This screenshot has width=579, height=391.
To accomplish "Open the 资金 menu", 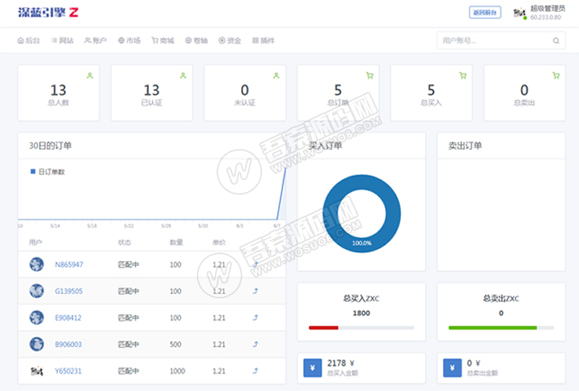I will pyautogui.click(x=229, y=41).
